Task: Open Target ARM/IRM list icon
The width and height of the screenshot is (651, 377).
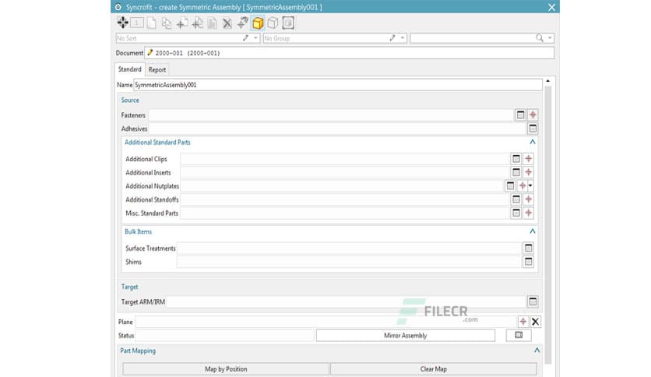Action: pyautogui.click(x=533, y=301)
